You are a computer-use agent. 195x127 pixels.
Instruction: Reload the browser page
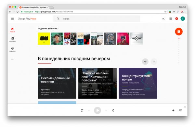(18, 12)
